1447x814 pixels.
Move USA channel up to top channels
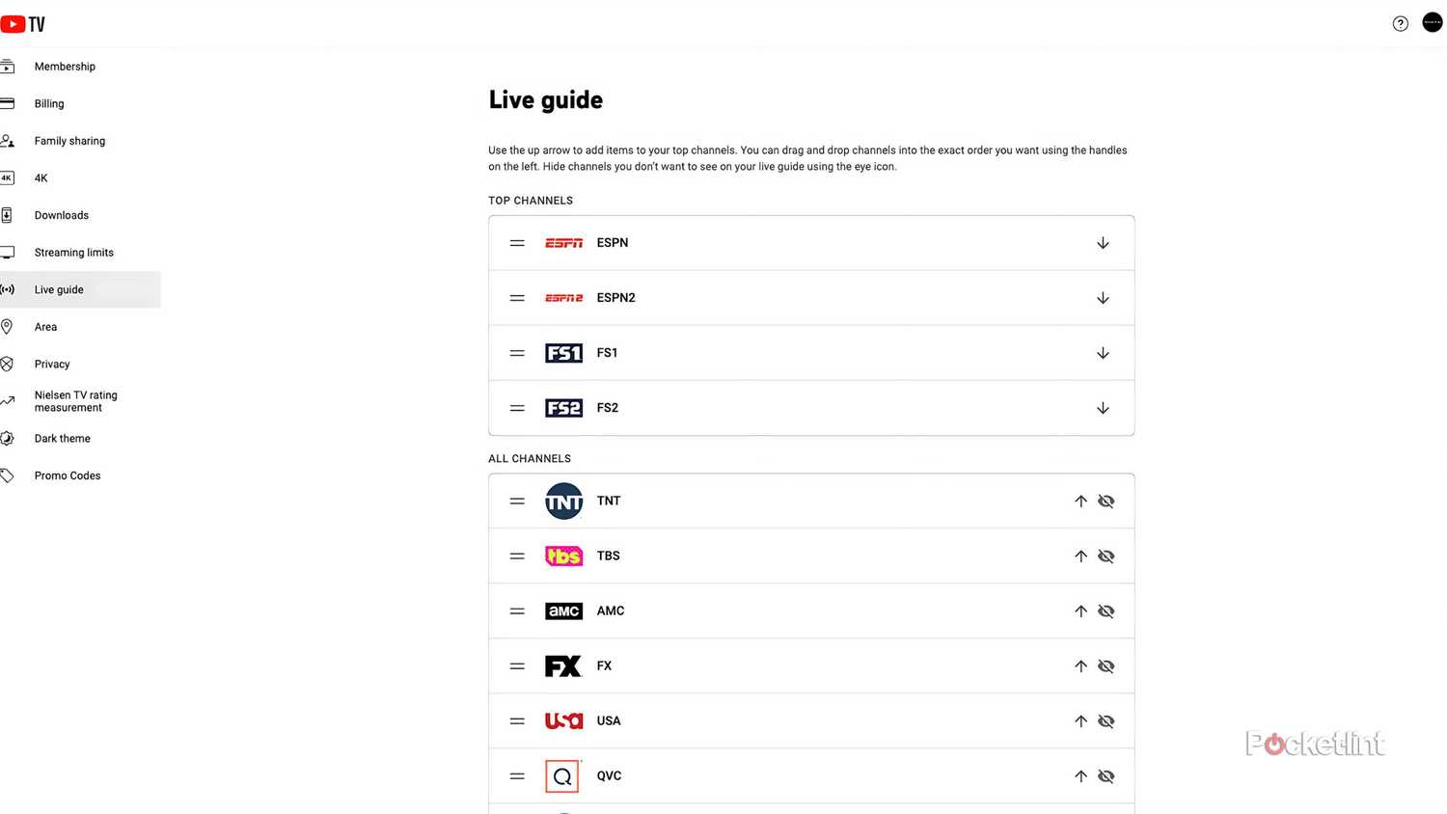click(1080, 720)
